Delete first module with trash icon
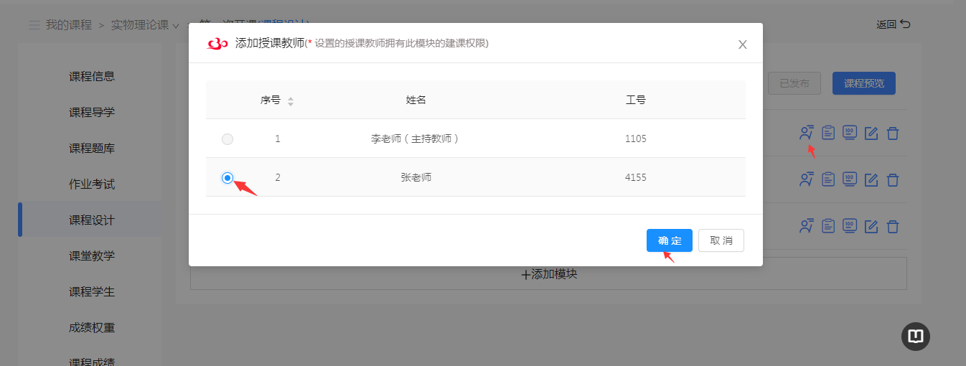Viewport: 966px width, 366px height. click(x=893, y=133)
